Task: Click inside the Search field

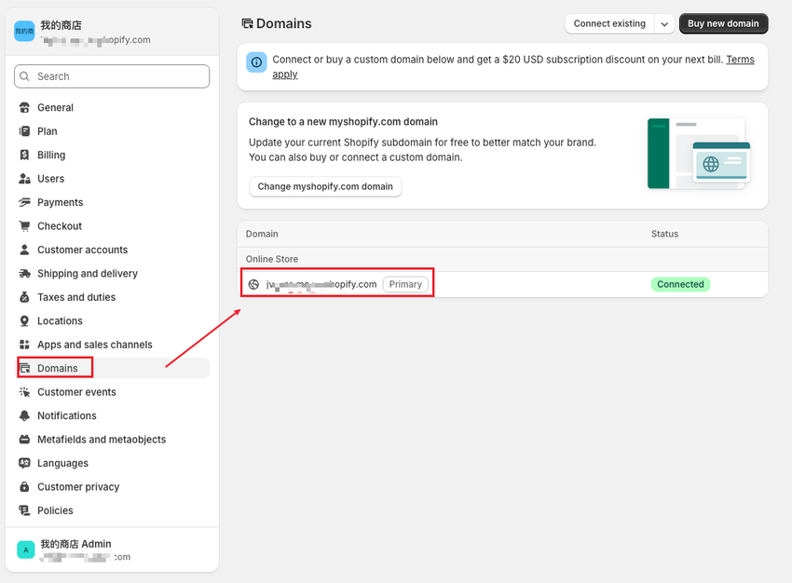Action: pyautogui.click(x=111, y=75)
